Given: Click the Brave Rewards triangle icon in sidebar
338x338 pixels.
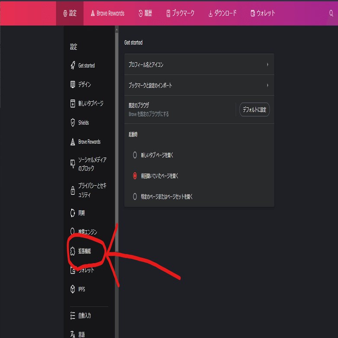Looking at the screenshot, I should click(73, 142).
